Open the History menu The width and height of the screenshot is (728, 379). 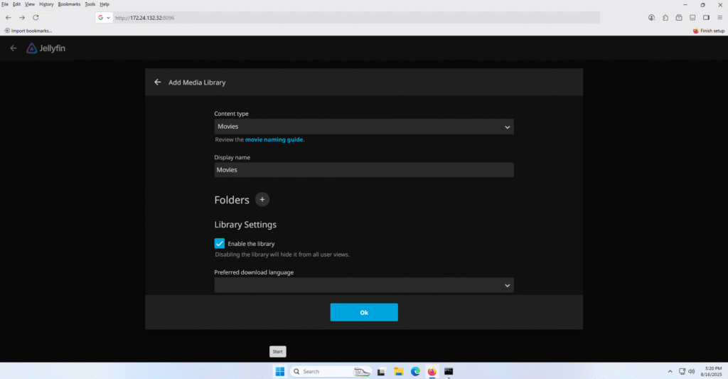coord(46,4)
